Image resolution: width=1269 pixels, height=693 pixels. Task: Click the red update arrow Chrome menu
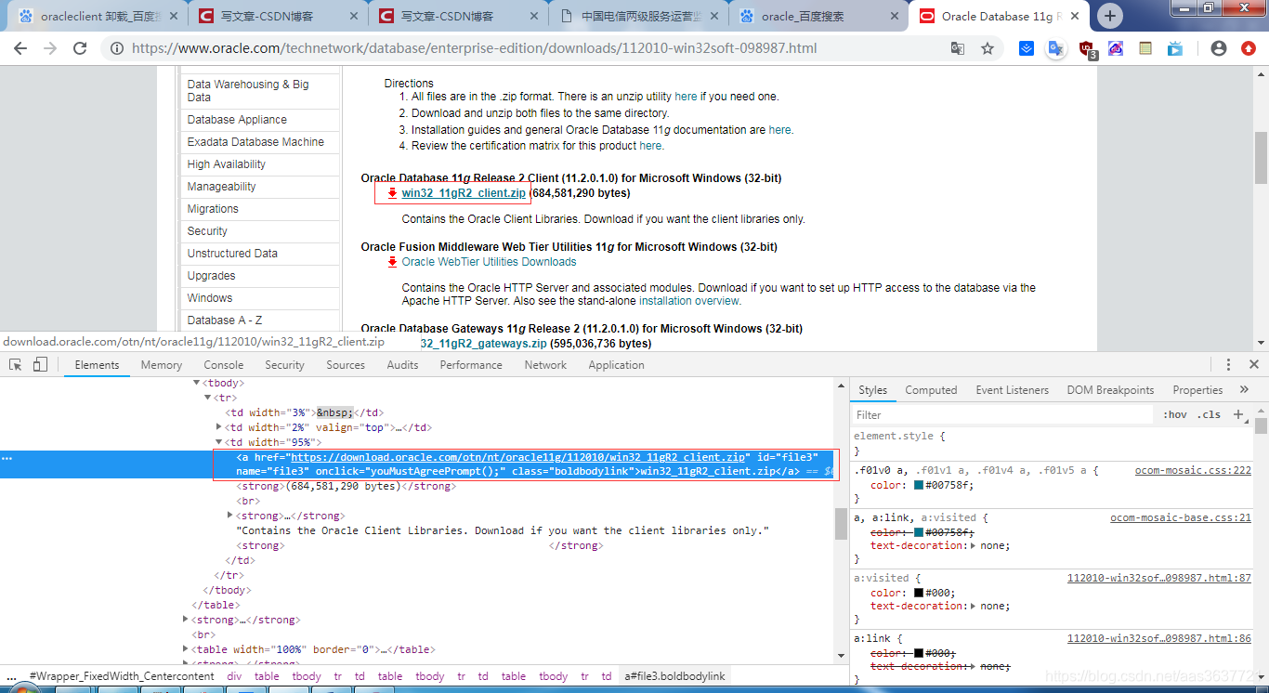click(1249, 48)
